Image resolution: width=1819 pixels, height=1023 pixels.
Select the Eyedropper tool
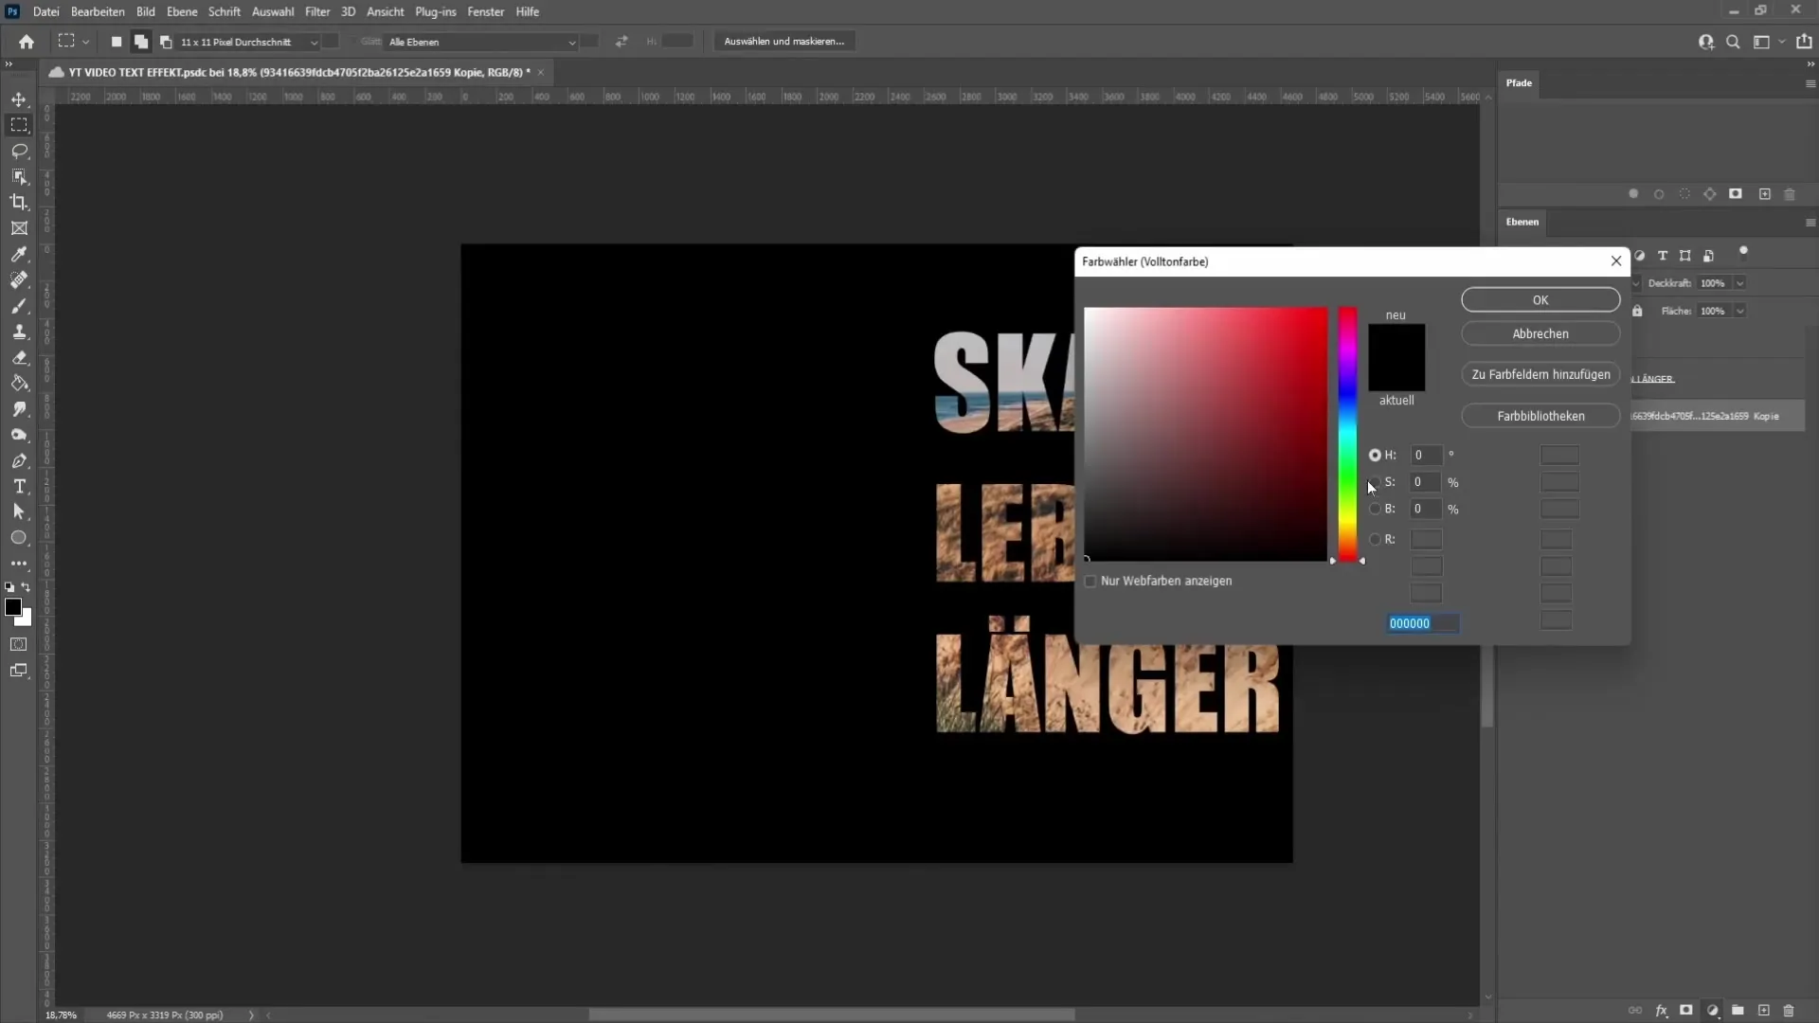(19, 254)
